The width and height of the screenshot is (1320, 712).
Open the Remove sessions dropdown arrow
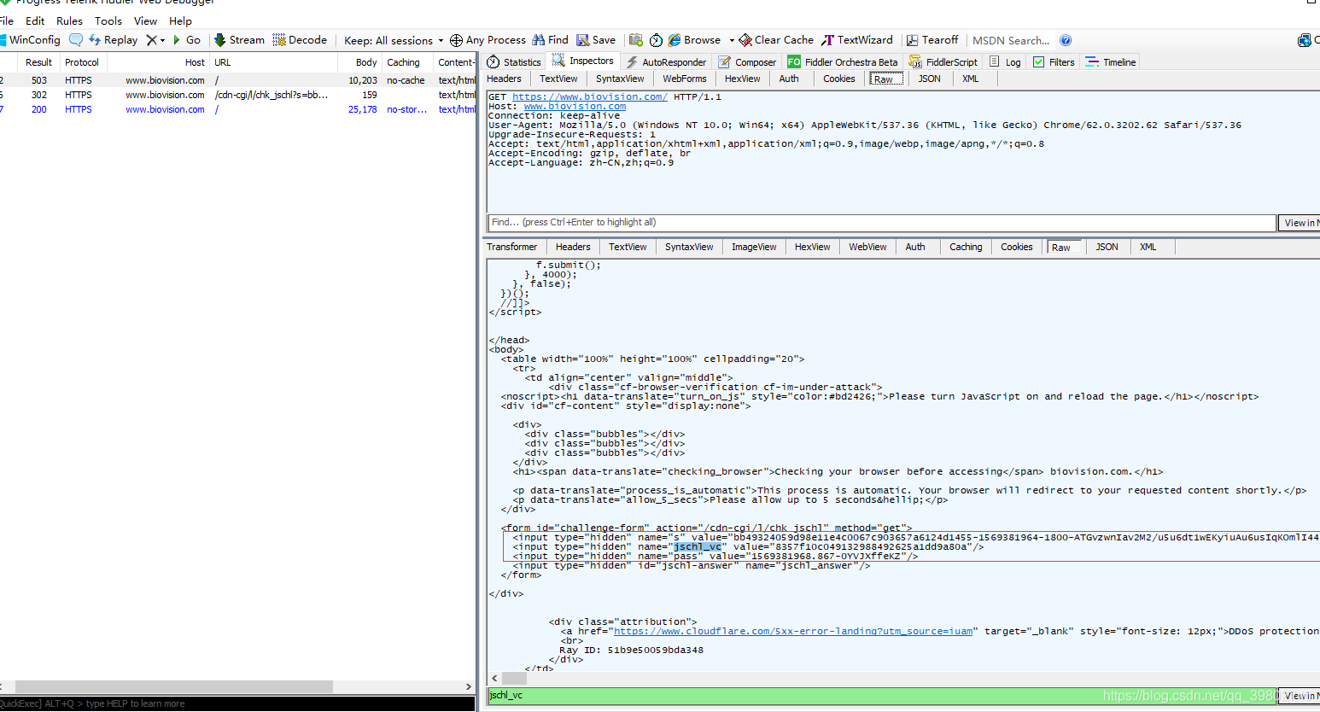[x=162, y=40]
